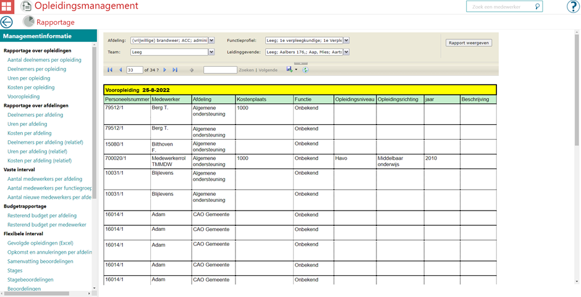Click the Rapportage pie chart icon
This screenshot has width=581, height=297.
pos(28,22)
